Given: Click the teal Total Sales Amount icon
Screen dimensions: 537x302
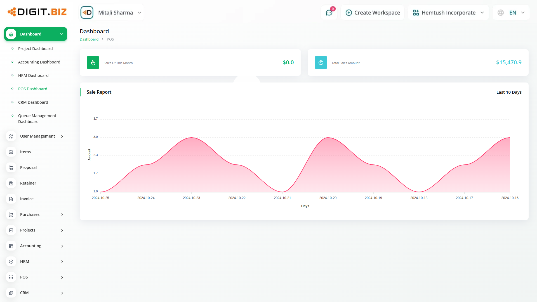Looking at the screenshot, I should (321, 63).
